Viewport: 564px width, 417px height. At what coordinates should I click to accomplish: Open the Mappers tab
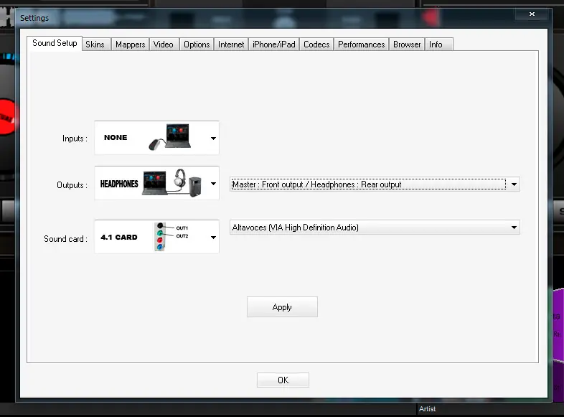coord(130,44)
